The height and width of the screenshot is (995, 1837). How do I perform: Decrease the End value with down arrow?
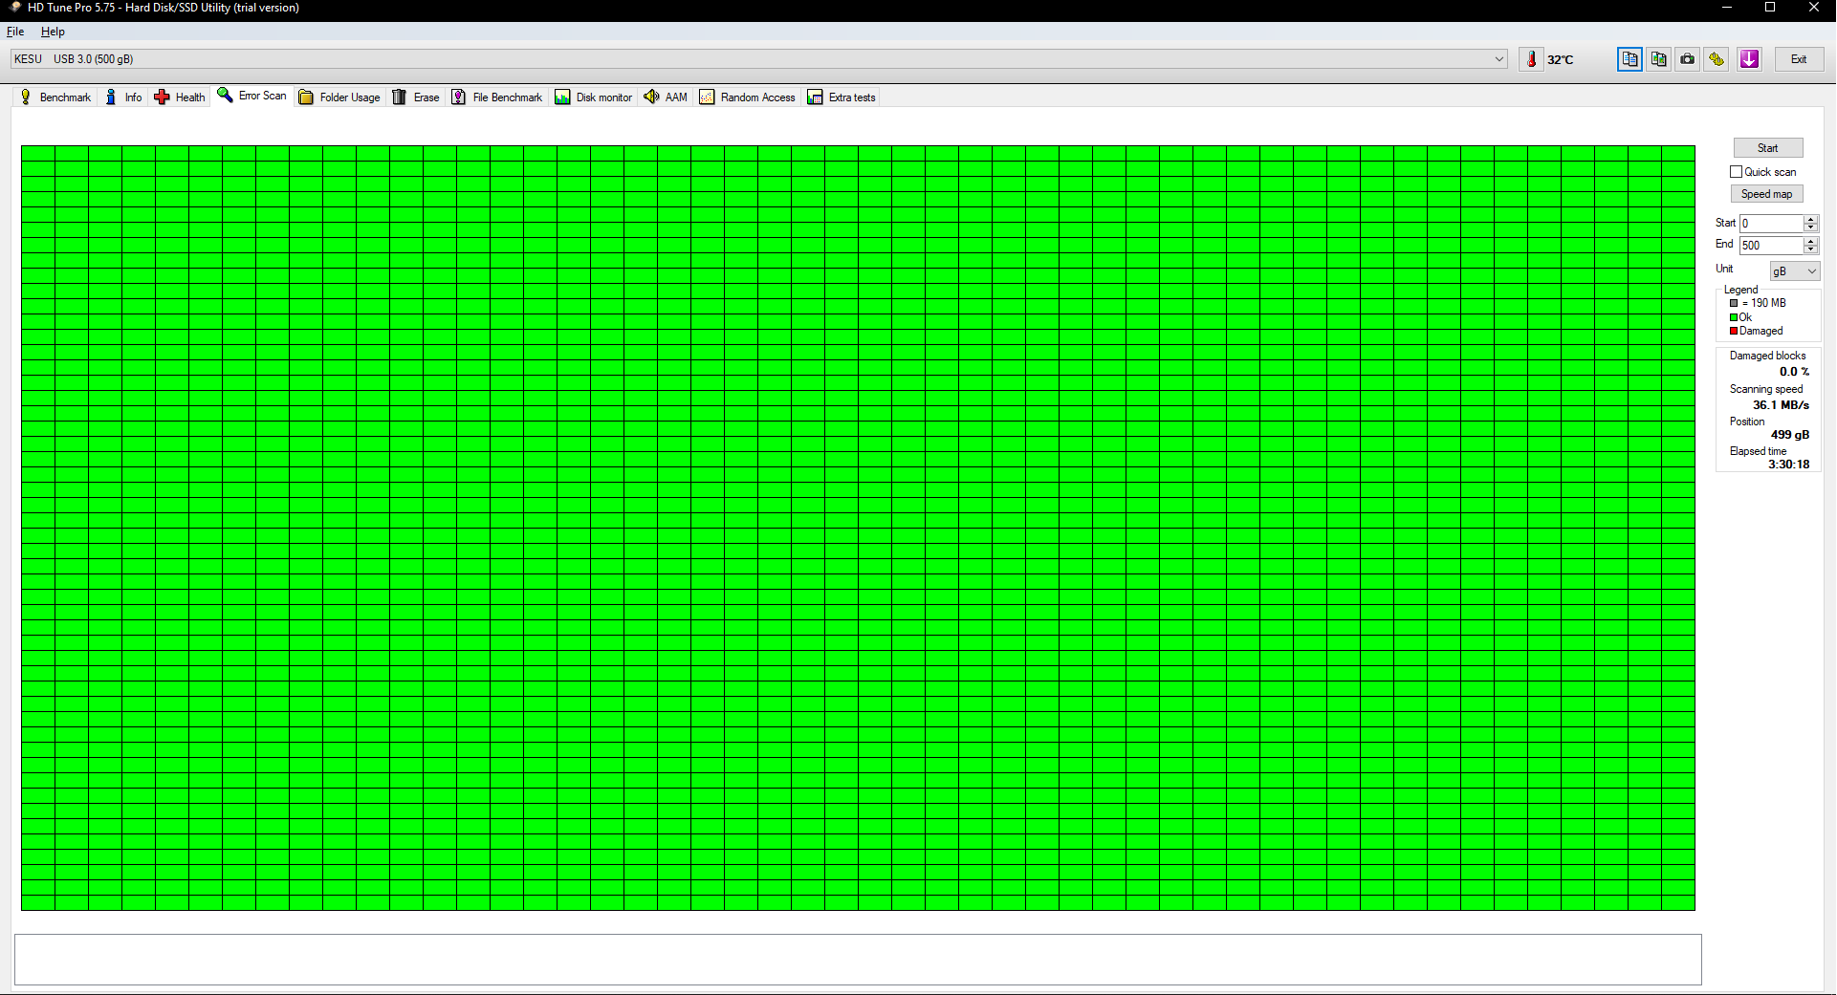tap(1810, 250)
